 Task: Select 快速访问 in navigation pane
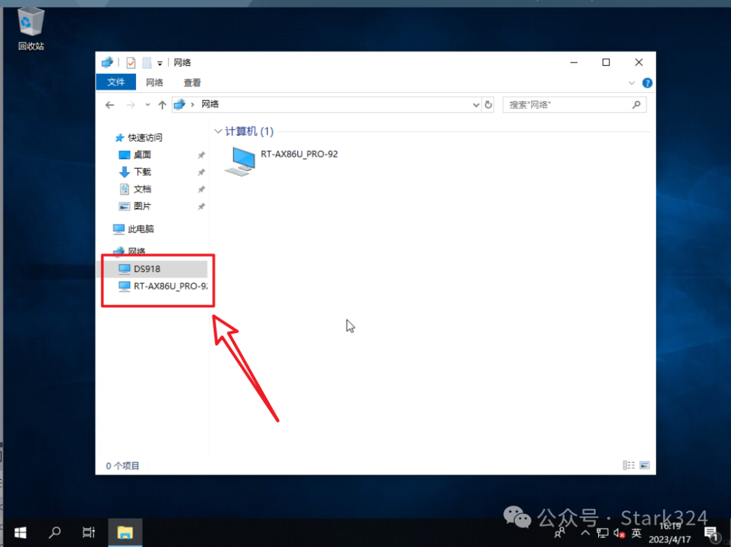tap(139, 137)
